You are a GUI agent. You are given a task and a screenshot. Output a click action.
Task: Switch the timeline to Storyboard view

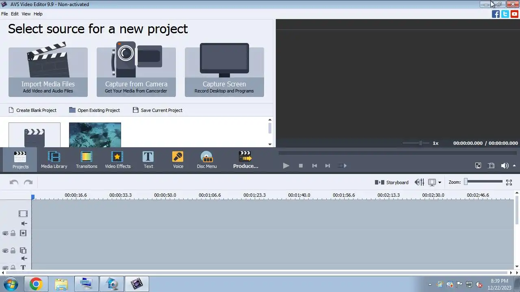tap(392, 182)
